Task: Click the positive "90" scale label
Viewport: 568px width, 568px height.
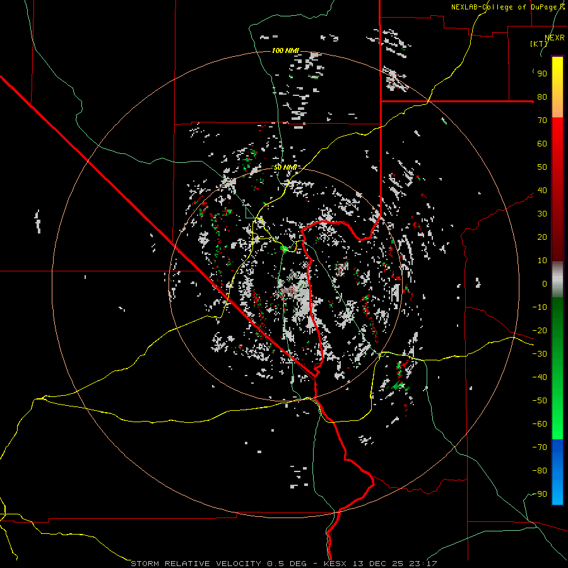Action: point(542,74)
